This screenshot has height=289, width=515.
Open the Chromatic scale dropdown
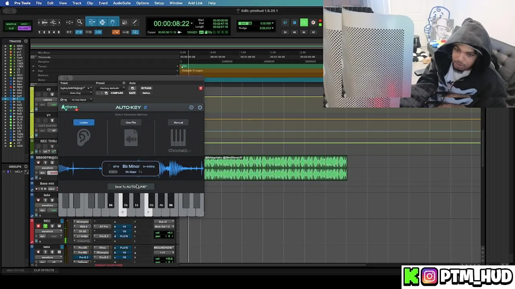point(179,151)
